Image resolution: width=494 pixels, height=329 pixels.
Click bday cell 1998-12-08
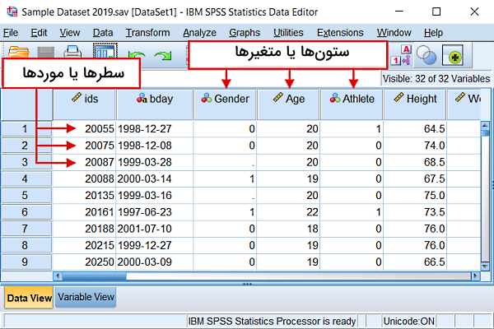155,146
